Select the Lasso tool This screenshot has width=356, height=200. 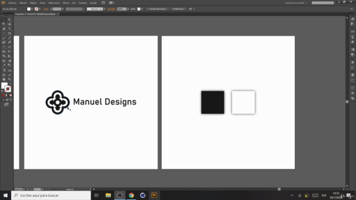[x=9, y=24]
